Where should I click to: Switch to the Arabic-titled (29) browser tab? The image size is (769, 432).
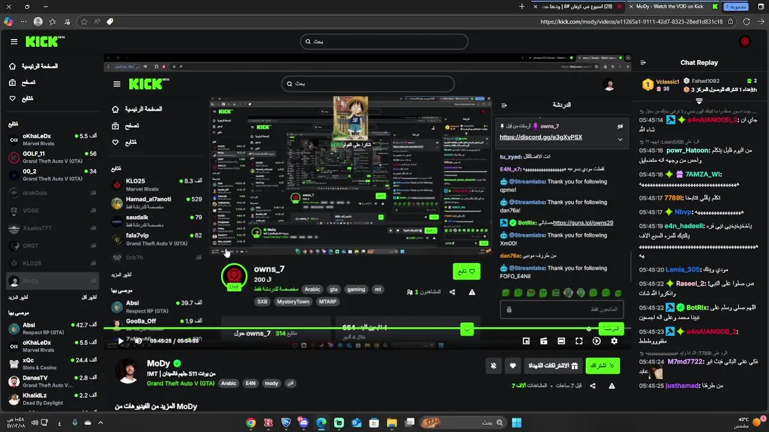pos(577,7)
